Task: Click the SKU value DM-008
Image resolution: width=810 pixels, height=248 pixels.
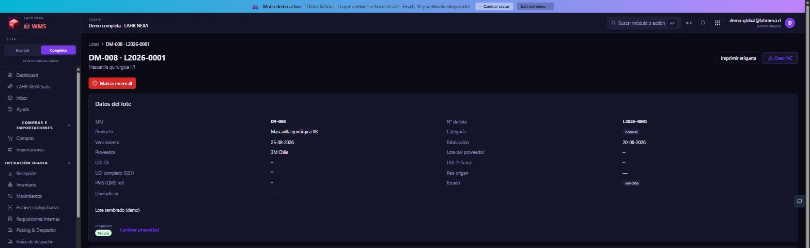Action: coord(278,122)
